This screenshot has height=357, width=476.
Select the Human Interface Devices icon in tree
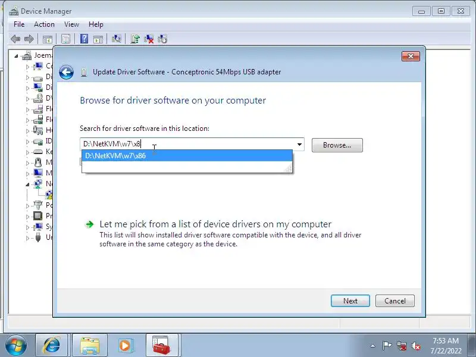pyautogui.click(x=38, y=130)
